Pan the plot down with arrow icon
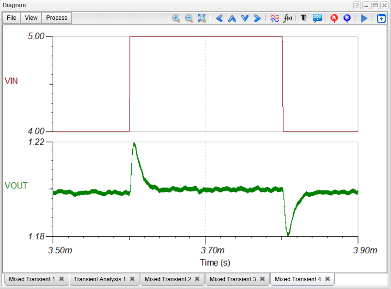Image resolution: width=391 pixels, height=289 pixels. click(245, 18)
